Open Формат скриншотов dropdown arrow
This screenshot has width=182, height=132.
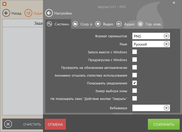pos(166,36)
